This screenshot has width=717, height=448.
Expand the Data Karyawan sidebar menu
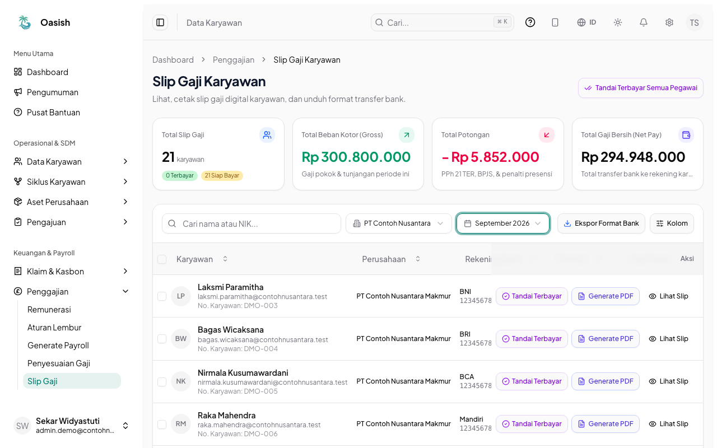[x=71, y=162]
